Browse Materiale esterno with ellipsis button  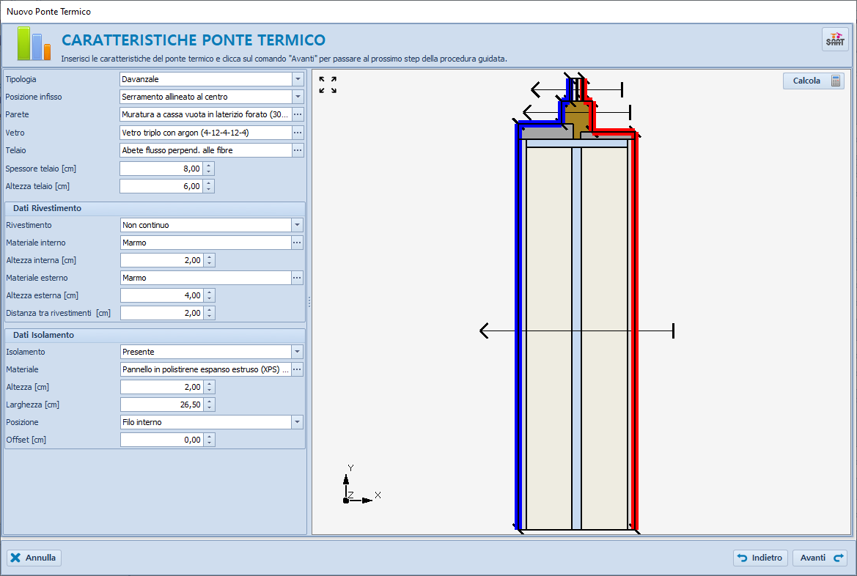(x=298, y=278)
